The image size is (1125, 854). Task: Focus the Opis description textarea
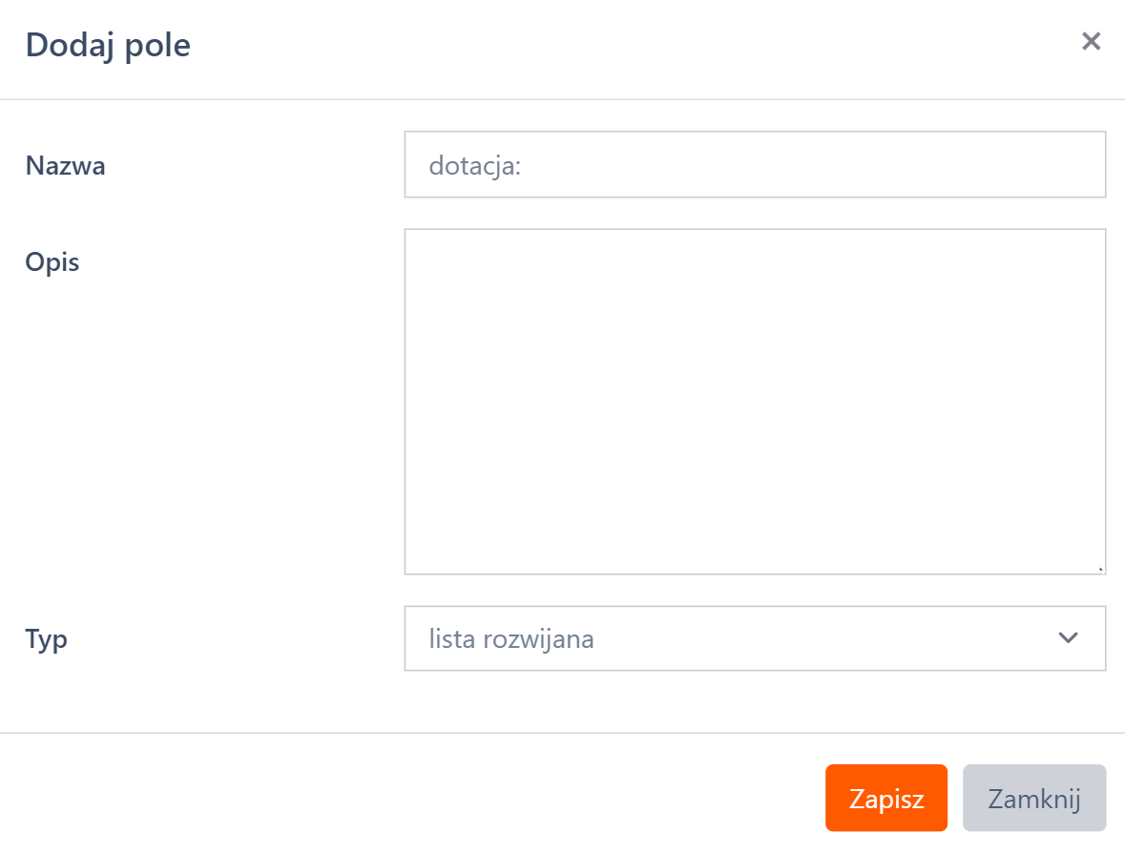click(x=754, y=401)
